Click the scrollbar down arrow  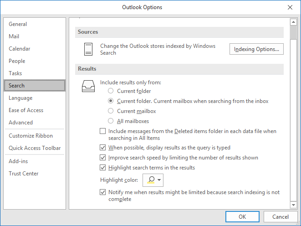click(293, 205)
